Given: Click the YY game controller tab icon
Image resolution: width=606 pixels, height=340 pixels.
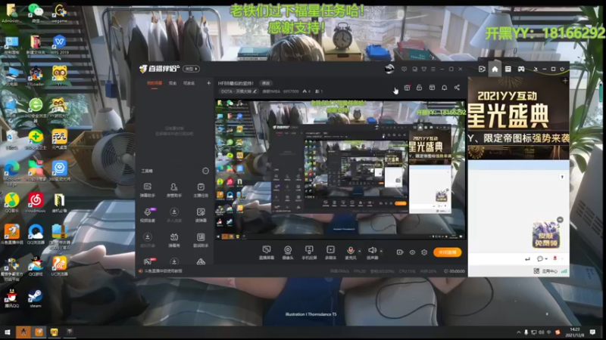Looking at the screenshot, I should [x=521, y=69].
